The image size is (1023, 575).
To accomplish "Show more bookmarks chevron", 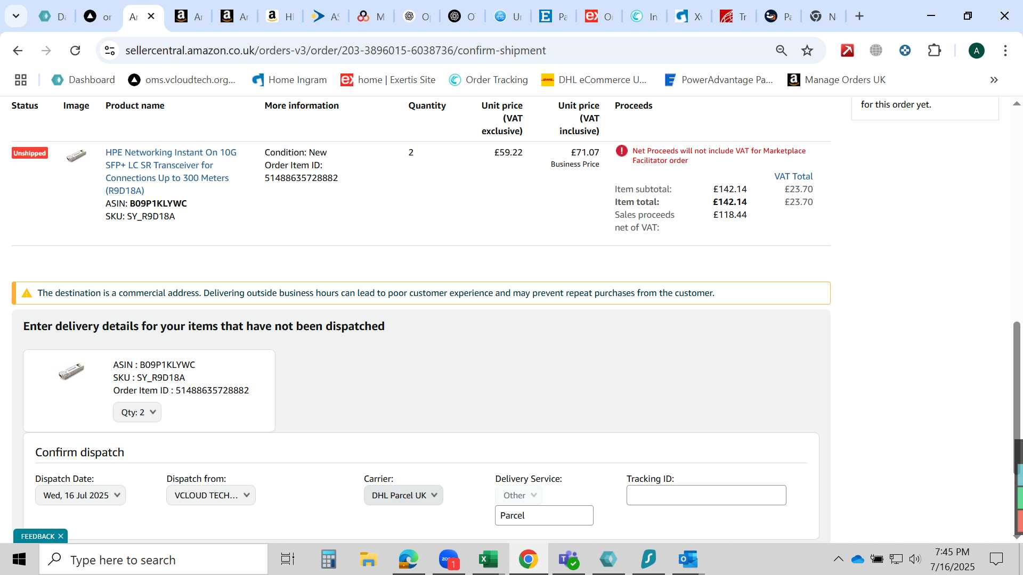I will tap(994, 80).
